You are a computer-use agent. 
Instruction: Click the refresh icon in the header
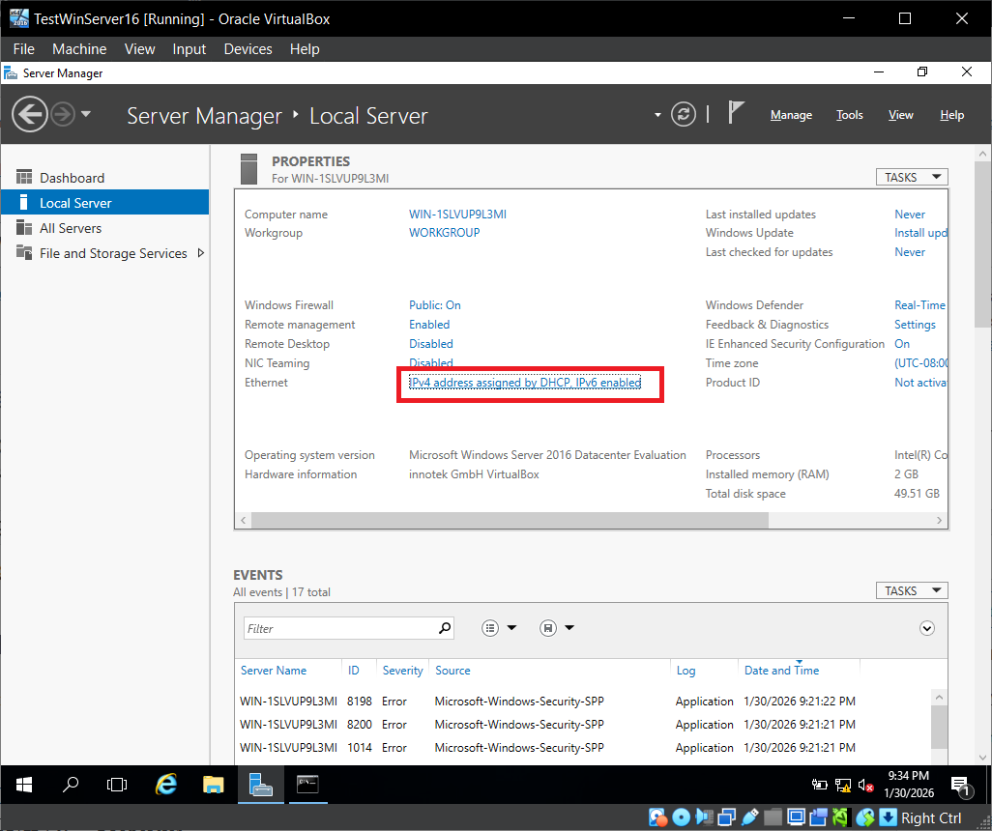click(684, 115)
